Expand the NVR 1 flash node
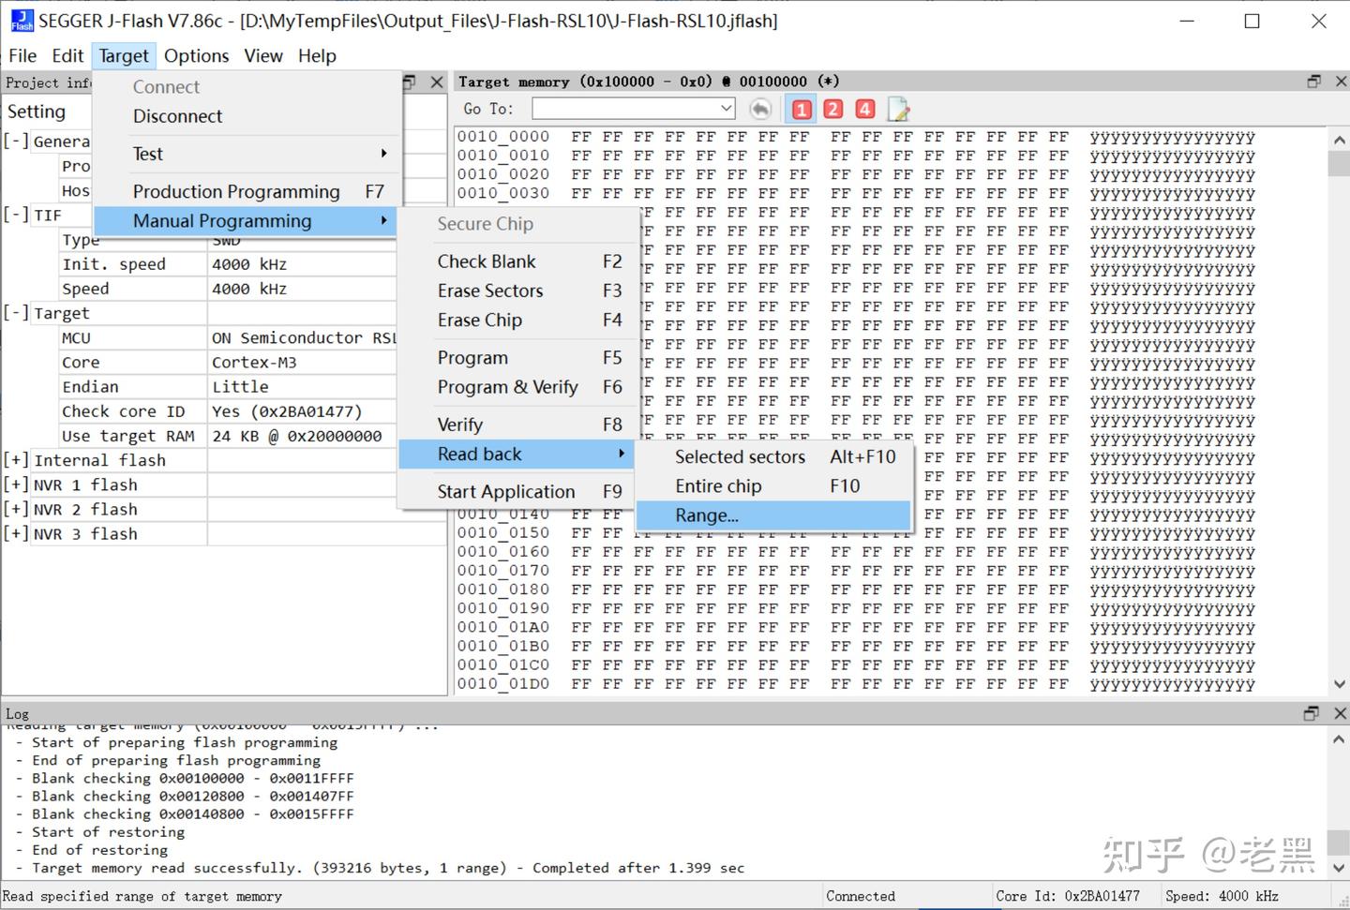 (16, 485)
